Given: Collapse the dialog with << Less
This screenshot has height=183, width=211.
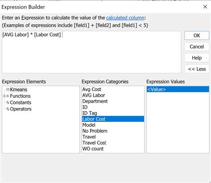Looking at the screenshot, I should click(197, 69).
